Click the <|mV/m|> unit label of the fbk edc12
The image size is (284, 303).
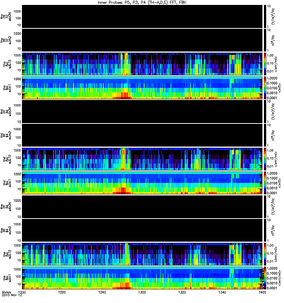(x=276, y=254)
